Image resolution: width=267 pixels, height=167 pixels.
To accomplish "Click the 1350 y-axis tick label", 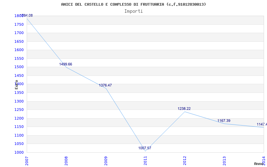I will 19,93.
